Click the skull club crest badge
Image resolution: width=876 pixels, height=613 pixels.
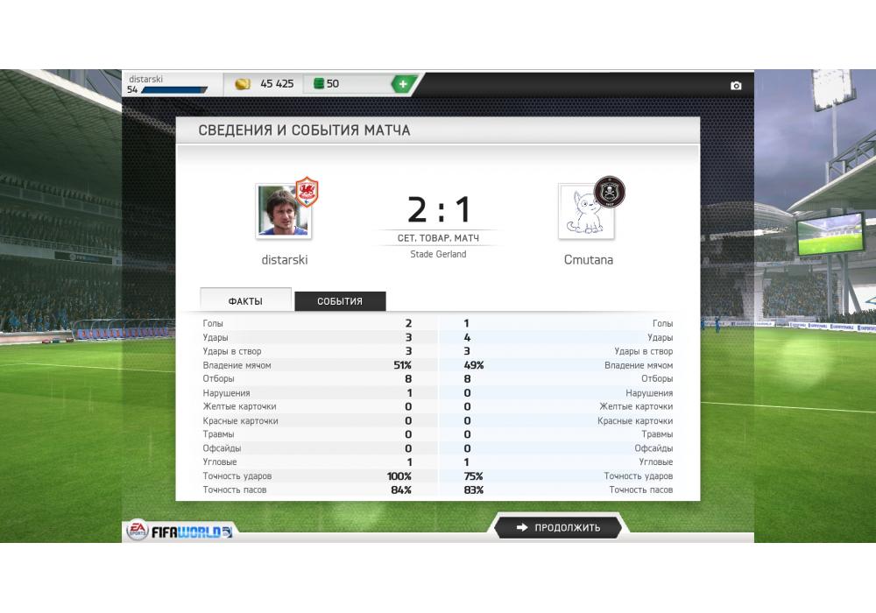coord(610,192)
